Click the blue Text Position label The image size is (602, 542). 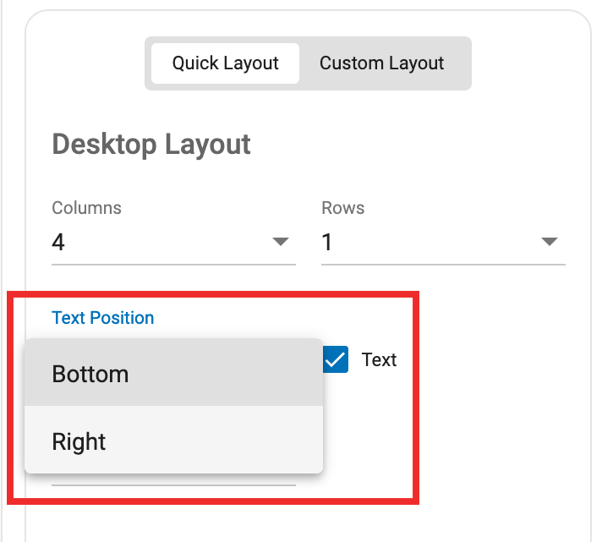click(x=103, y=318)
